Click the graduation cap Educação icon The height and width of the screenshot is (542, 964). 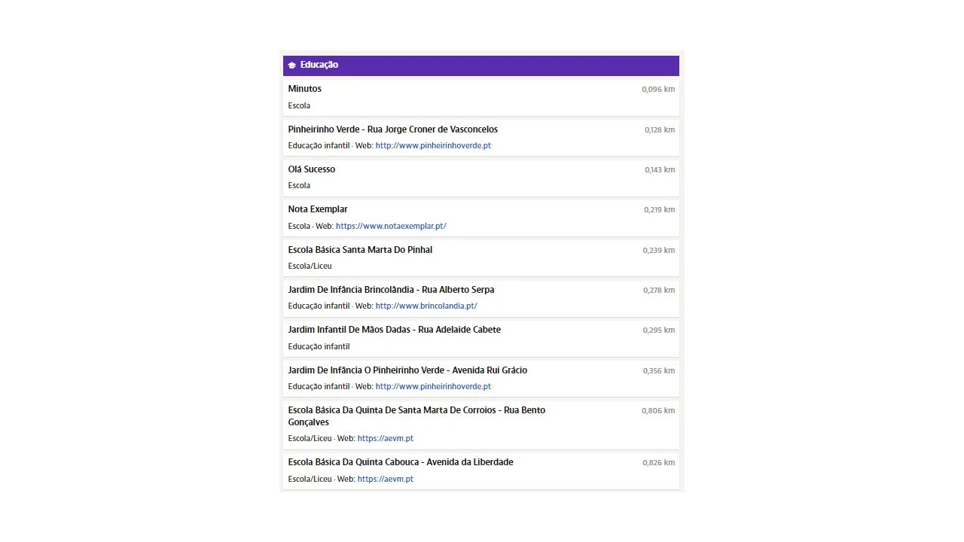[292, 65]
